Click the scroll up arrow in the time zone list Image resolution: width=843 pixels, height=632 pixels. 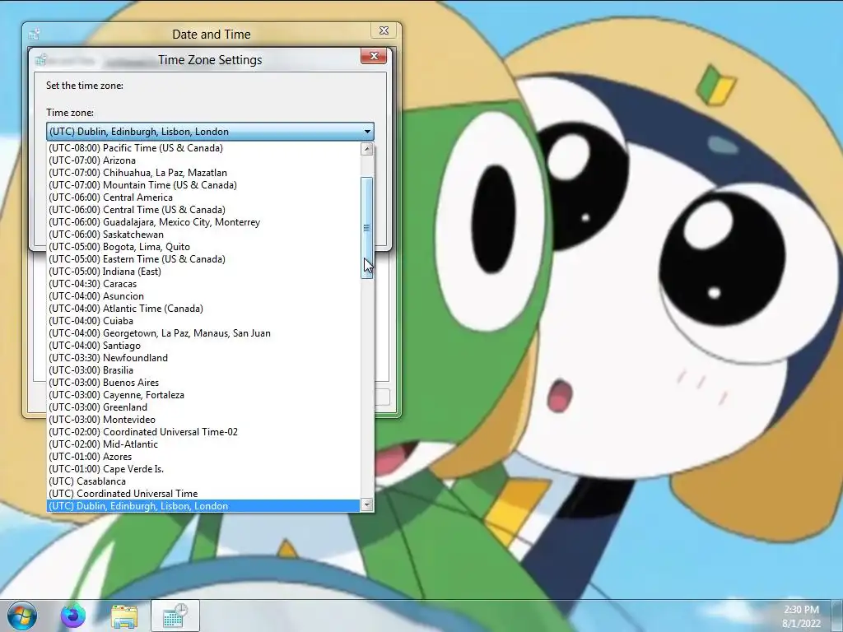coord(366,149)
